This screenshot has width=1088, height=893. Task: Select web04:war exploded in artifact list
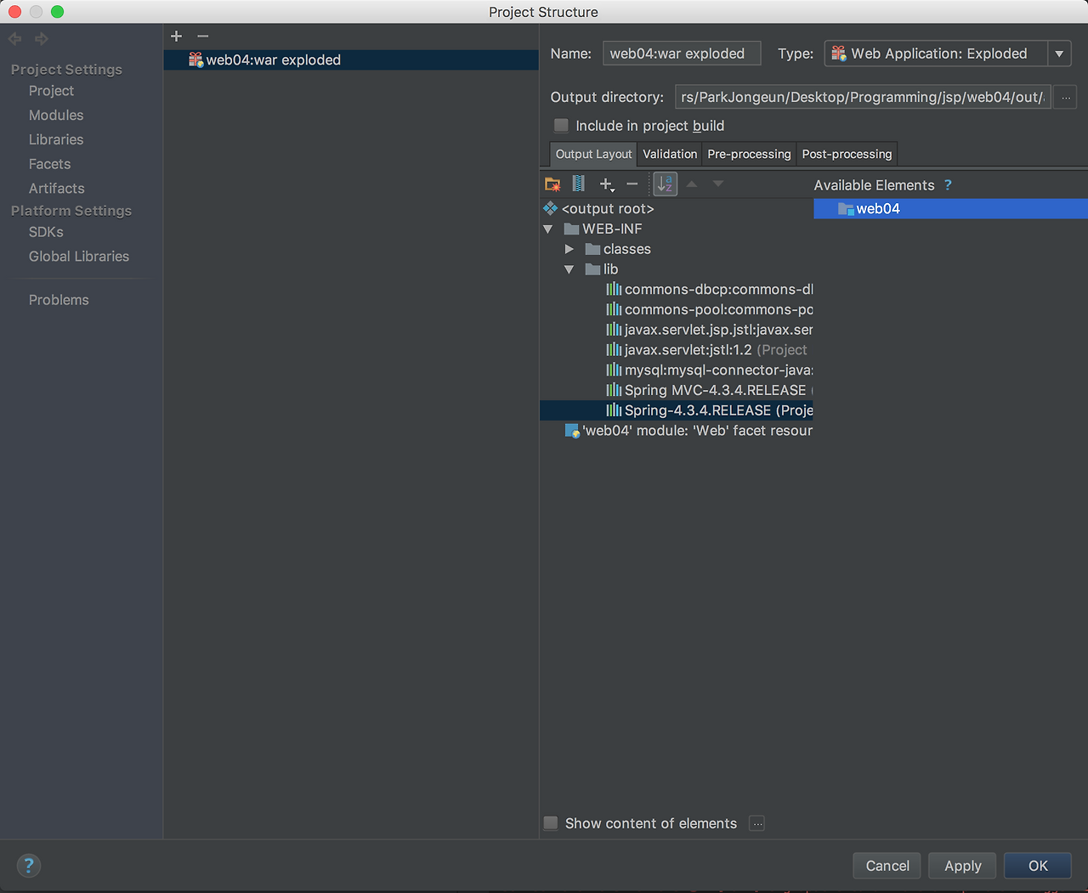pyautogui.click(x=351, y=59)
